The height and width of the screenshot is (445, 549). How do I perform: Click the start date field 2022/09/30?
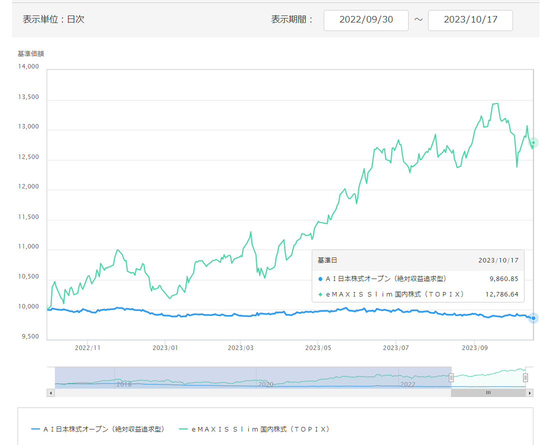click(x=366, y=20)
